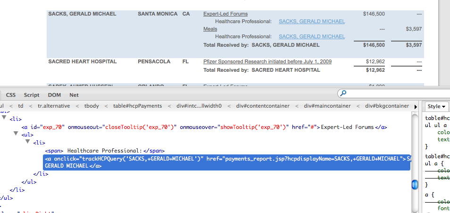Click the breadcrumb overflow arrow after div#bkgcontainer
Viewport: 450px width, 213px height.
(416, 107)
